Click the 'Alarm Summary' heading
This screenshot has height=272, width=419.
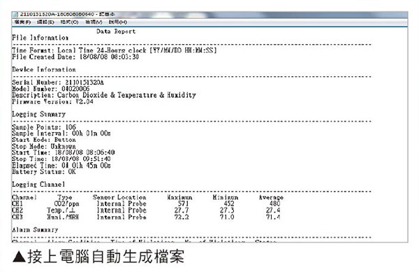pyautogui.click(x=35, y=229)
